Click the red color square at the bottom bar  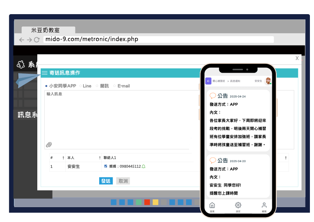tap(147, 203)
